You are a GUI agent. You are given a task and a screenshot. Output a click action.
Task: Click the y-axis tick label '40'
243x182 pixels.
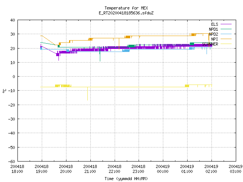13,20
